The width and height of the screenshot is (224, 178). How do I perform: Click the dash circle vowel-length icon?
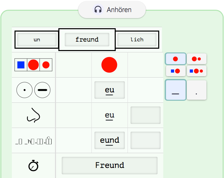[x=42, y=90]
